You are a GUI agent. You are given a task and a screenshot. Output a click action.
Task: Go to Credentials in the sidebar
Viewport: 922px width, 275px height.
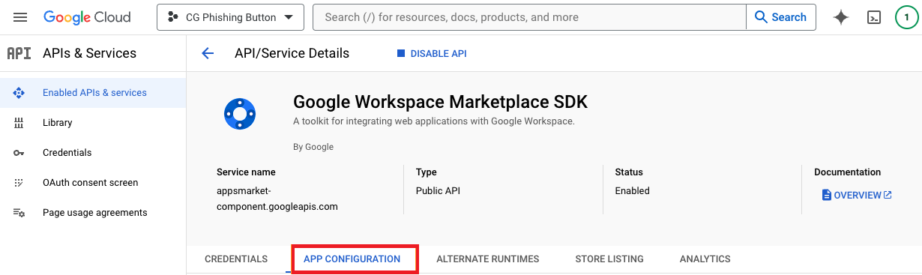[93, 153]
